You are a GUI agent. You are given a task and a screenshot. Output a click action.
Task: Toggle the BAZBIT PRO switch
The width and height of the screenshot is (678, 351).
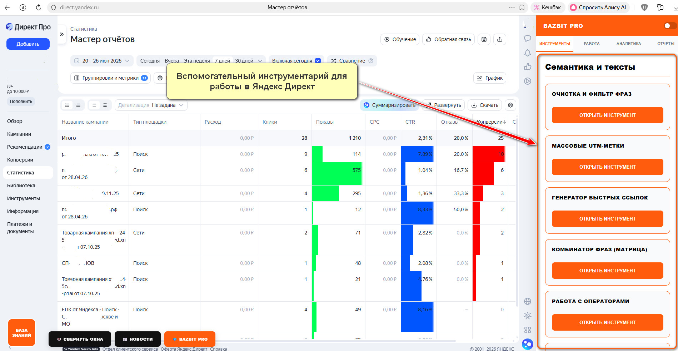(x=670, y=26)
